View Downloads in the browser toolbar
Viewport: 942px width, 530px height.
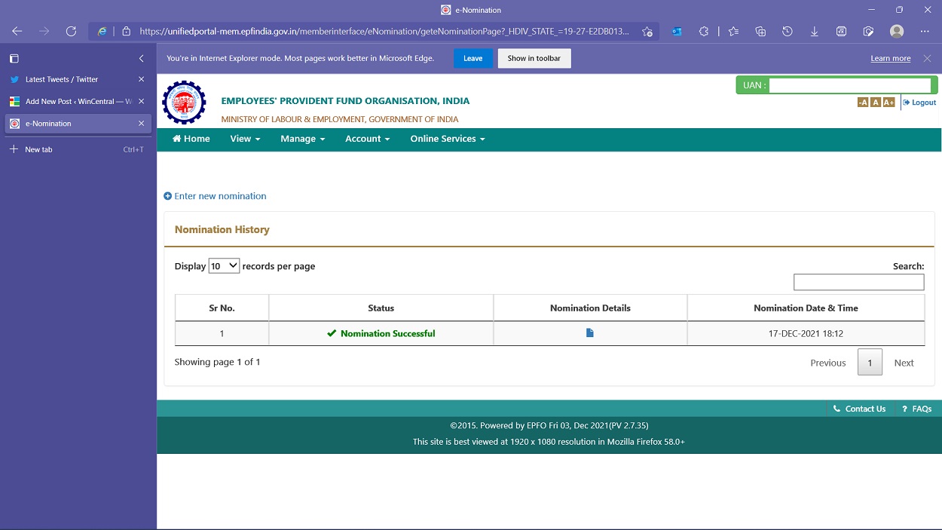(x=814, y=31)
